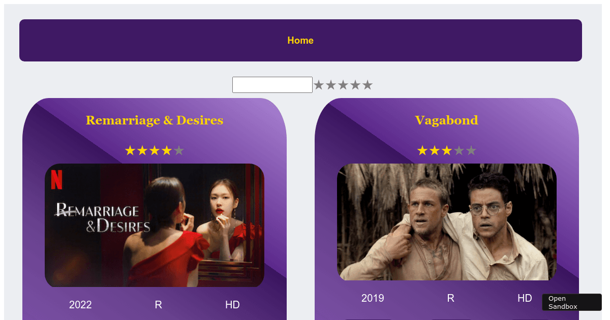This screenshot has width=610, height=320.
Task: Click the grey fifth star under Remarriage & Desires
Action: coord(179,151)
